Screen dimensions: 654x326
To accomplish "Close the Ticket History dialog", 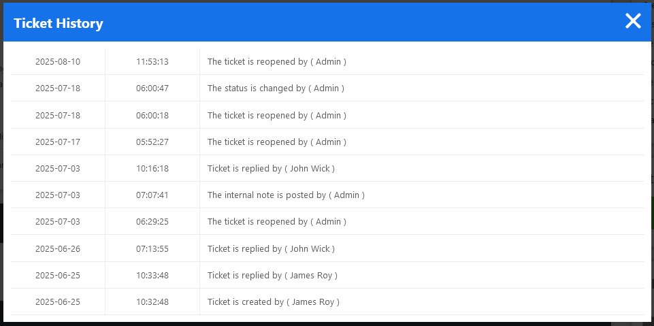I will point(633,21).
